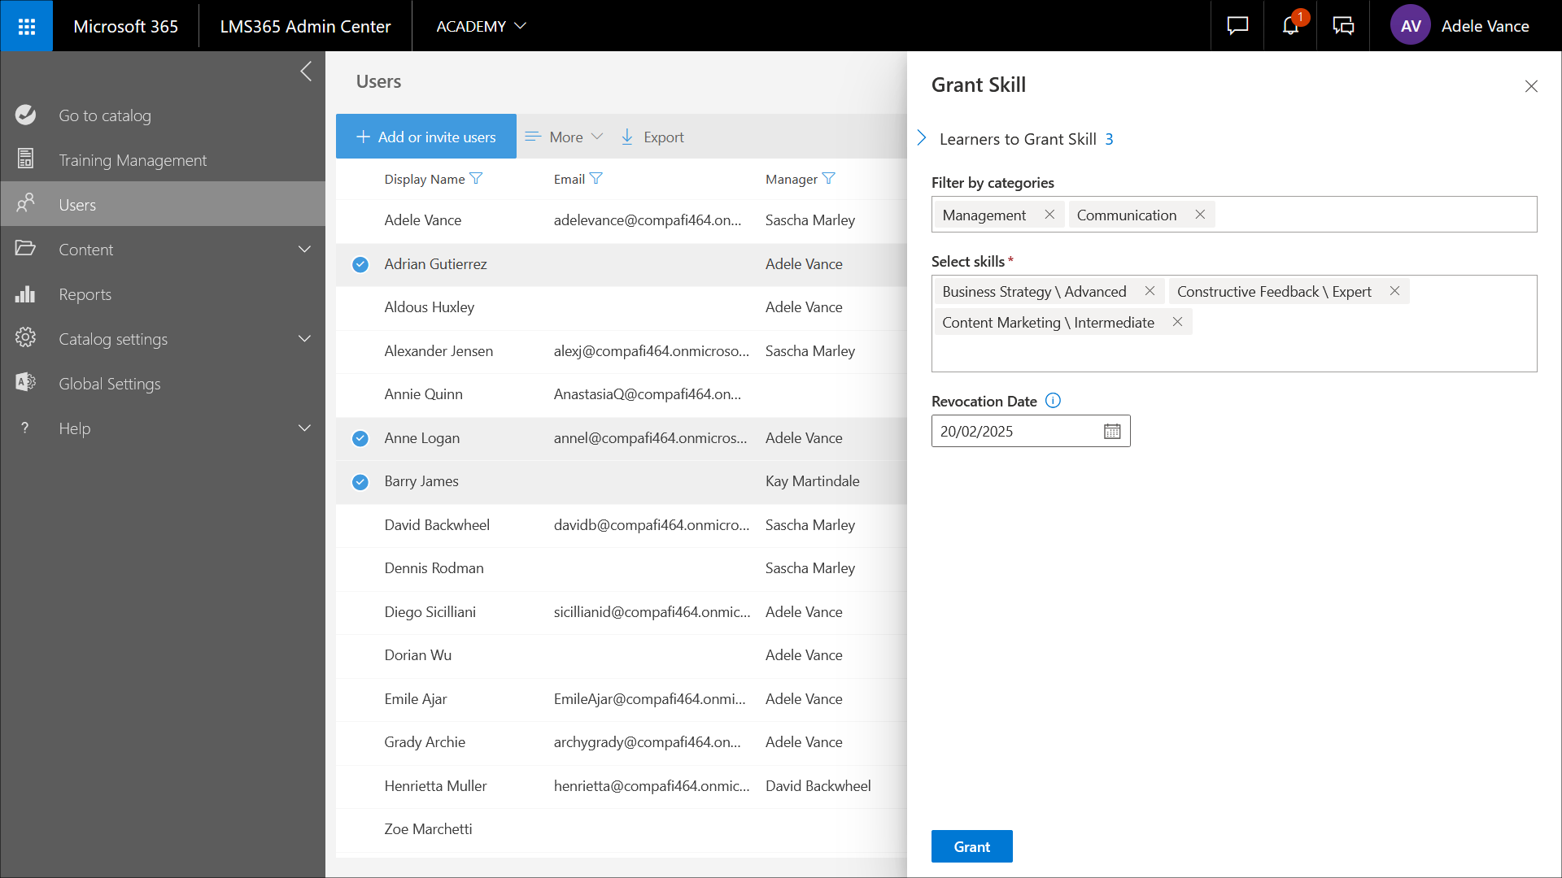Expand Learners to Grant Skill section
The image size is (1562, 878).
pyautogui.click(x=922, y=138)
